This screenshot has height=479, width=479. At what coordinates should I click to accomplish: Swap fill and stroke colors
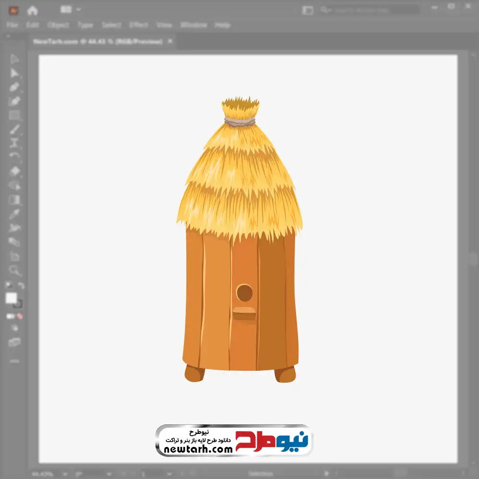point(21,286)
